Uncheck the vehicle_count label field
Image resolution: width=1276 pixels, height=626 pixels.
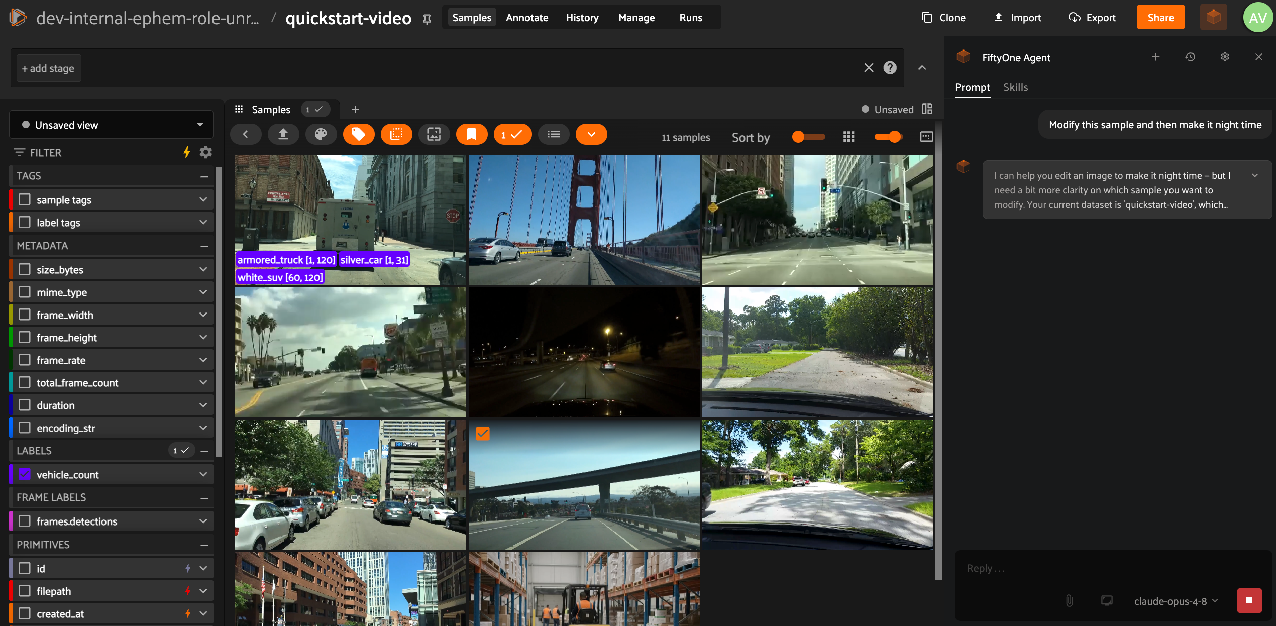[25, 475]
